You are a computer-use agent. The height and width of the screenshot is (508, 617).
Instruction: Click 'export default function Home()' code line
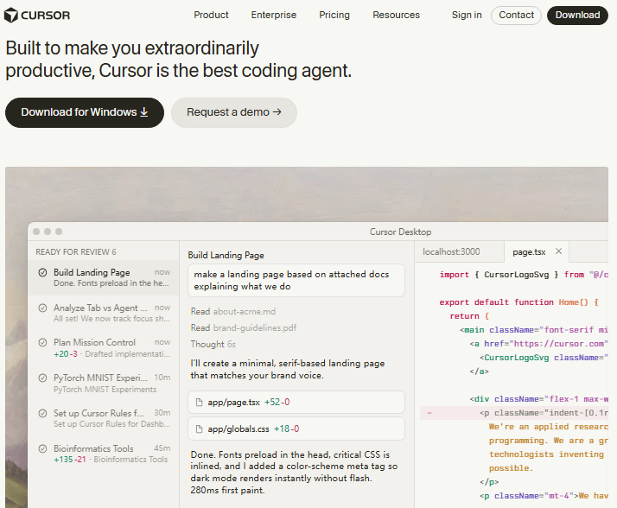pyautogui.click(x=518, y=302)
